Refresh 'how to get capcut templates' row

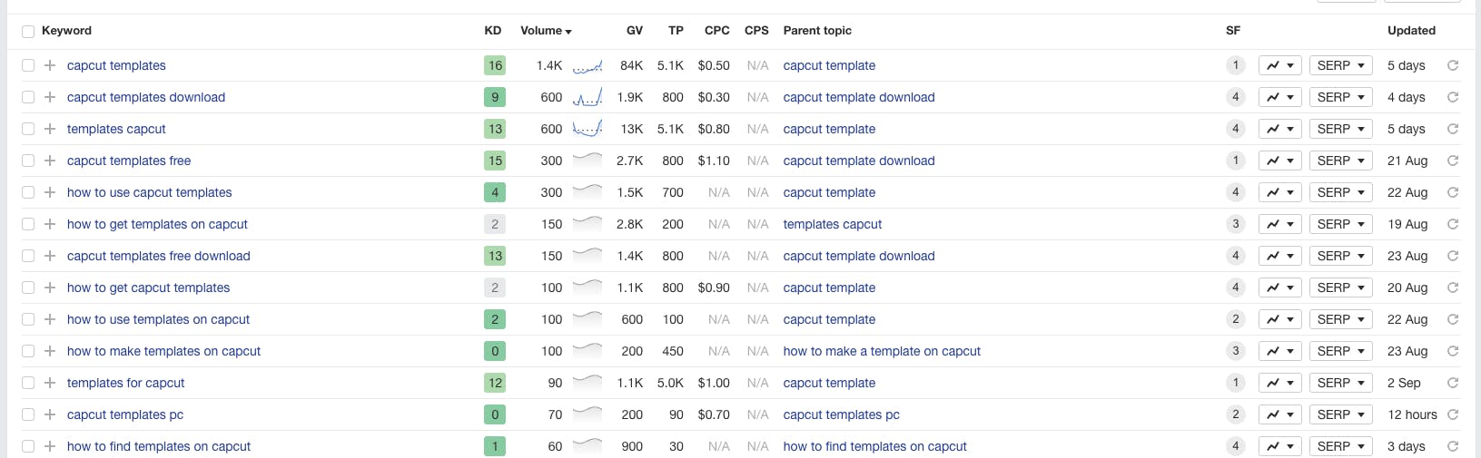coord(1453,287)
